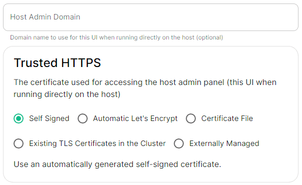
Task: Click the certificate description paragraph under heading
Action: click(145, 88)
